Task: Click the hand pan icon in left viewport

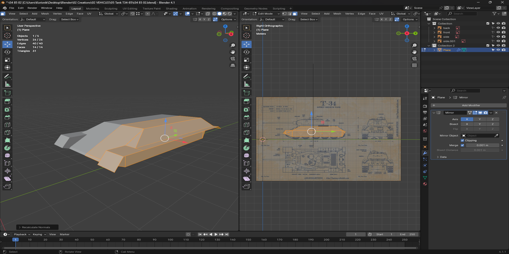Action: (232, 52)
